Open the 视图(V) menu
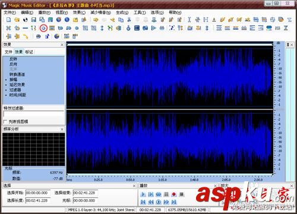 coord(62,12)
